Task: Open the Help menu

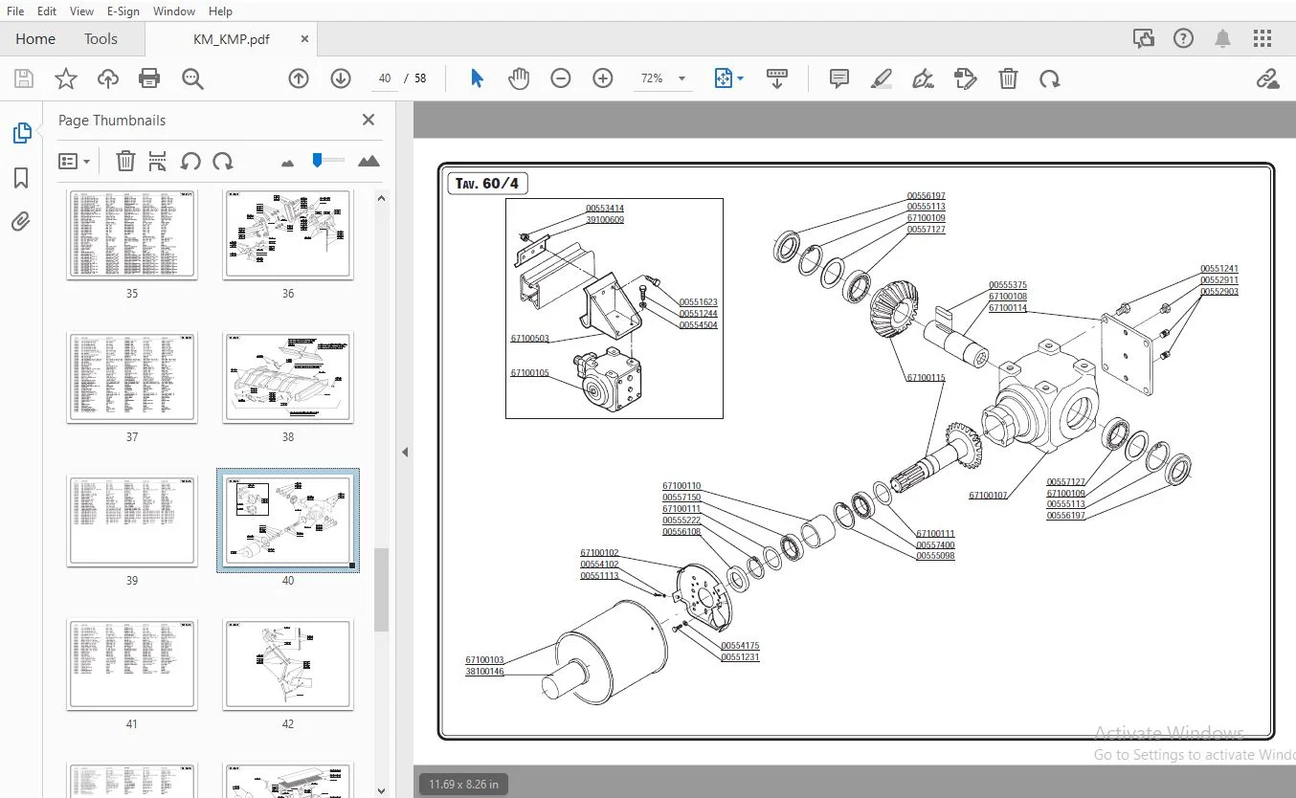Action: click(x=220, y=11)
